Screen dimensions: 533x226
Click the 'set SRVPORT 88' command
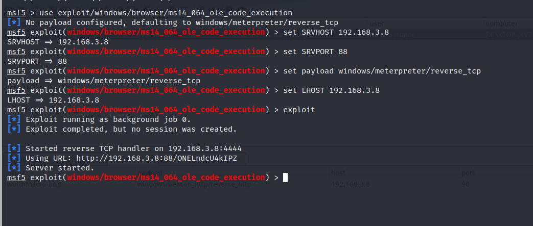[x=315, y=52]
